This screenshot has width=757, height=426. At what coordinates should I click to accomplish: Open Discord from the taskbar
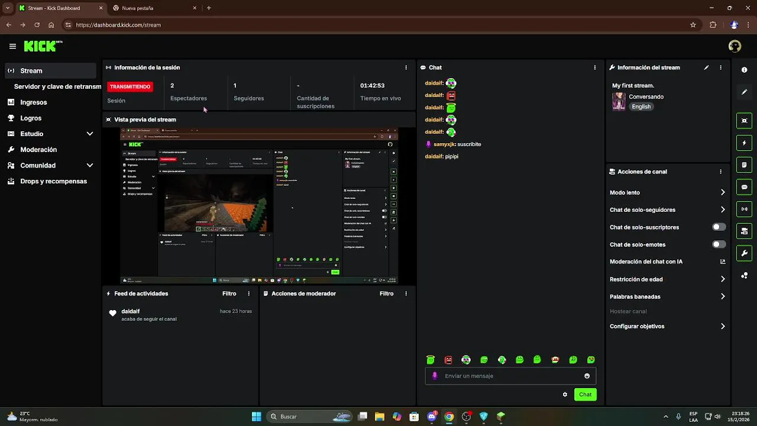click(x=432, y=417)
